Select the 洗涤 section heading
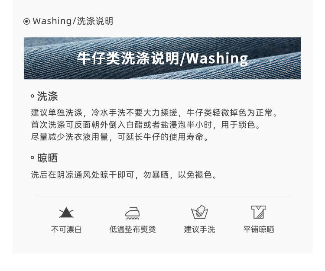This screenshot has width=325, height=271. [48, 96]
